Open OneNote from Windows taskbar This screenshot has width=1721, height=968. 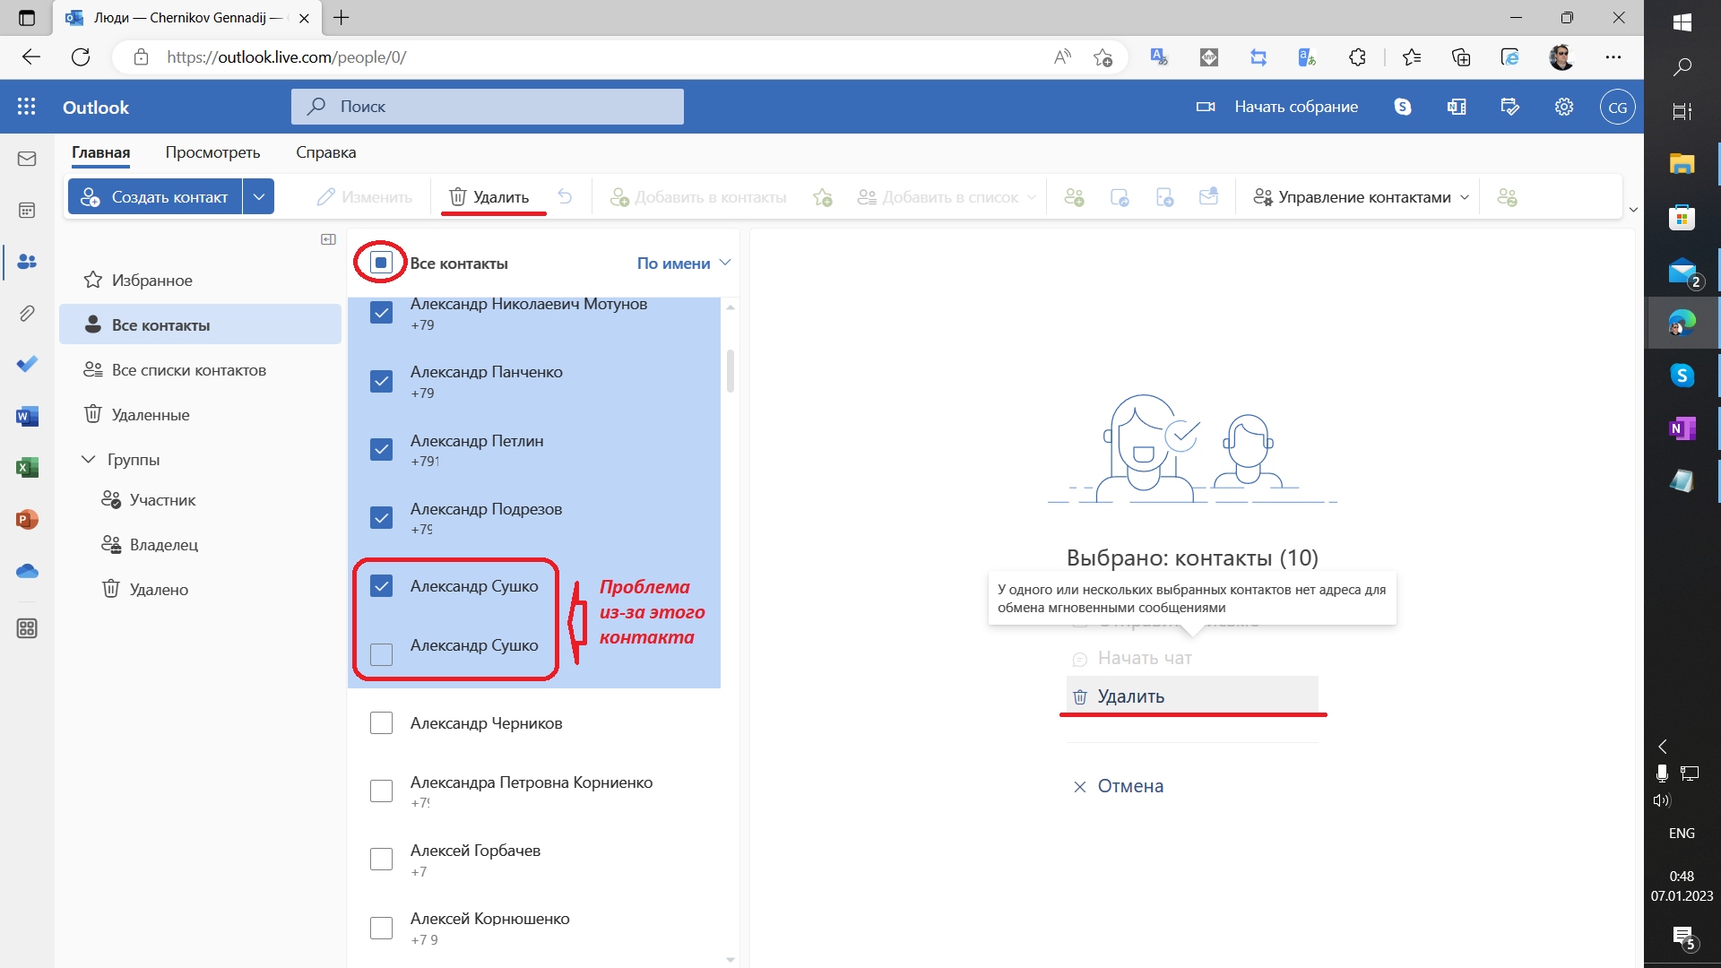(x=1682, y=428)
